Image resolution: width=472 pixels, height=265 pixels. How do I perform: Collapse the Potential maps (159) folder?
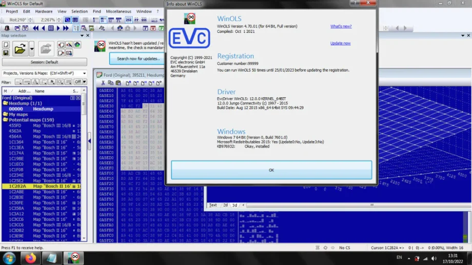coord(5,120)
